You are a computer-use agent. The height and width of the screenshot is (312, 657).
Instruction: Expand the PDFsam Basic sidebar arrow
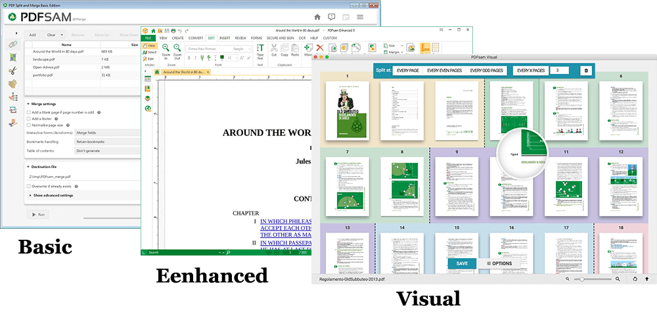point(16,33)
